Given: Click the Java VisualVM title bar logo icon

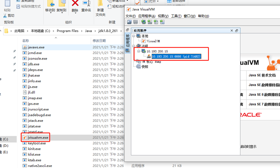Looking at the screenshot, I should [x=129, y=9].
